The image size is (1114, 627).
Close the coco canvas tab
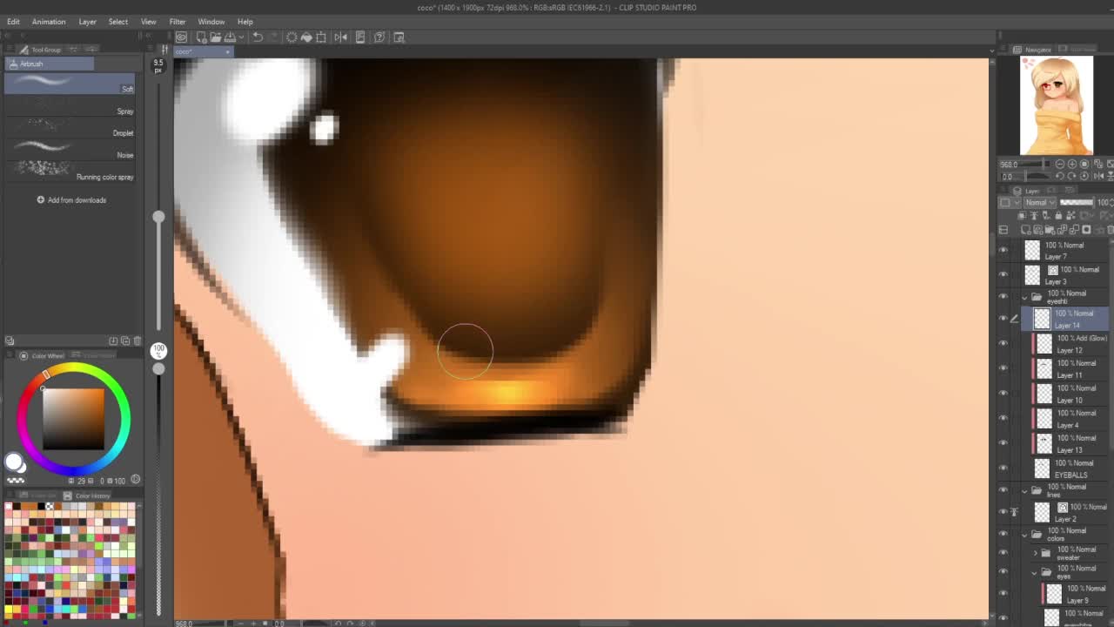(228, 51)
